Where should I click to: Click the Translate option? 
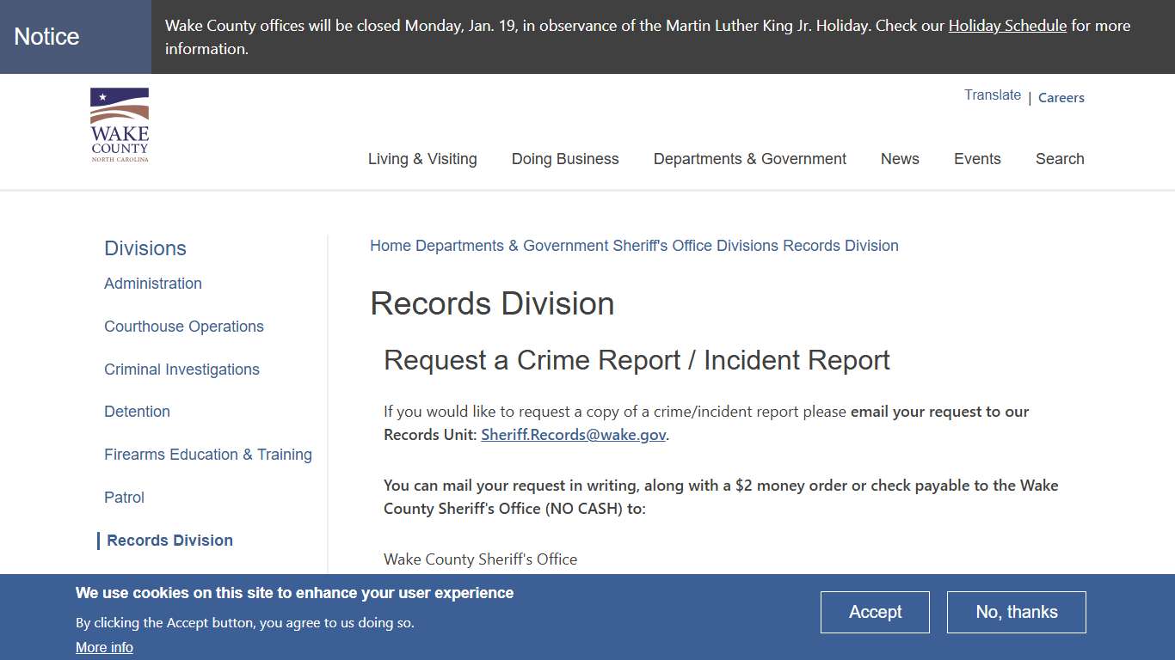click(x=992, y=95)
